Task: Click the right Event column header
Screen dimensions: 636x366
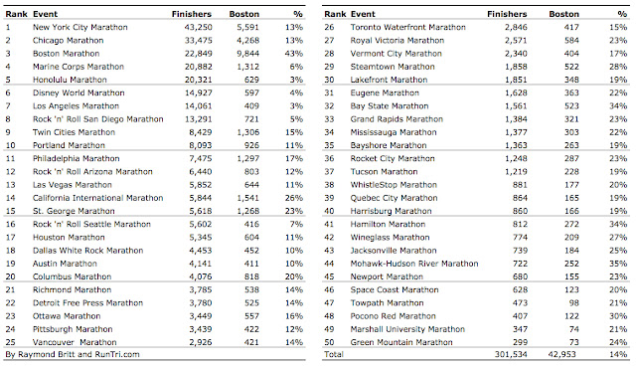Action: pos(363,14)
